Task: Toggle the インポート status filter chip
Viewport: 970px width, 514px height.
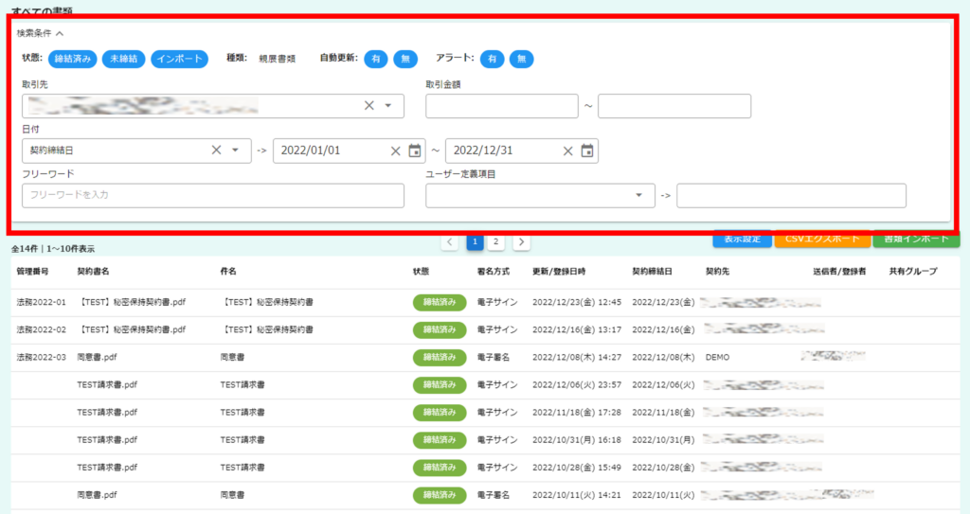Action: click(x=179, y=59)
